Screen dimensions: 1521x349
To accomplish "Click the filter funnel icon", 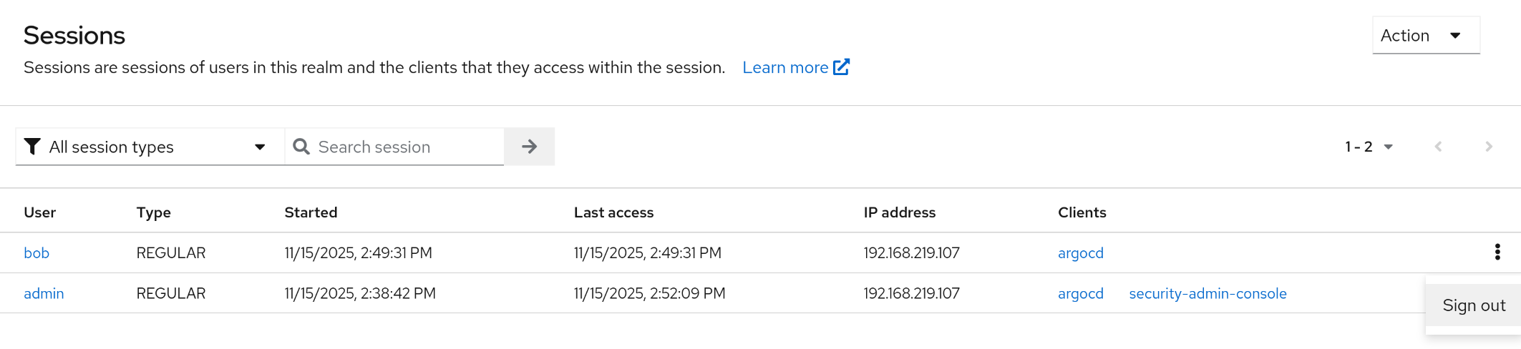I will click(32, 147).
